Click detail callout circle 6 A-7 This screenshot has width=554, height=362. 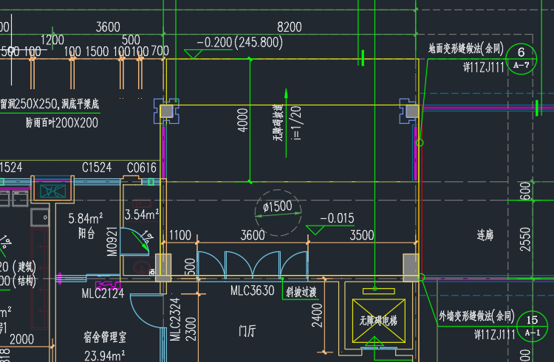521,58
